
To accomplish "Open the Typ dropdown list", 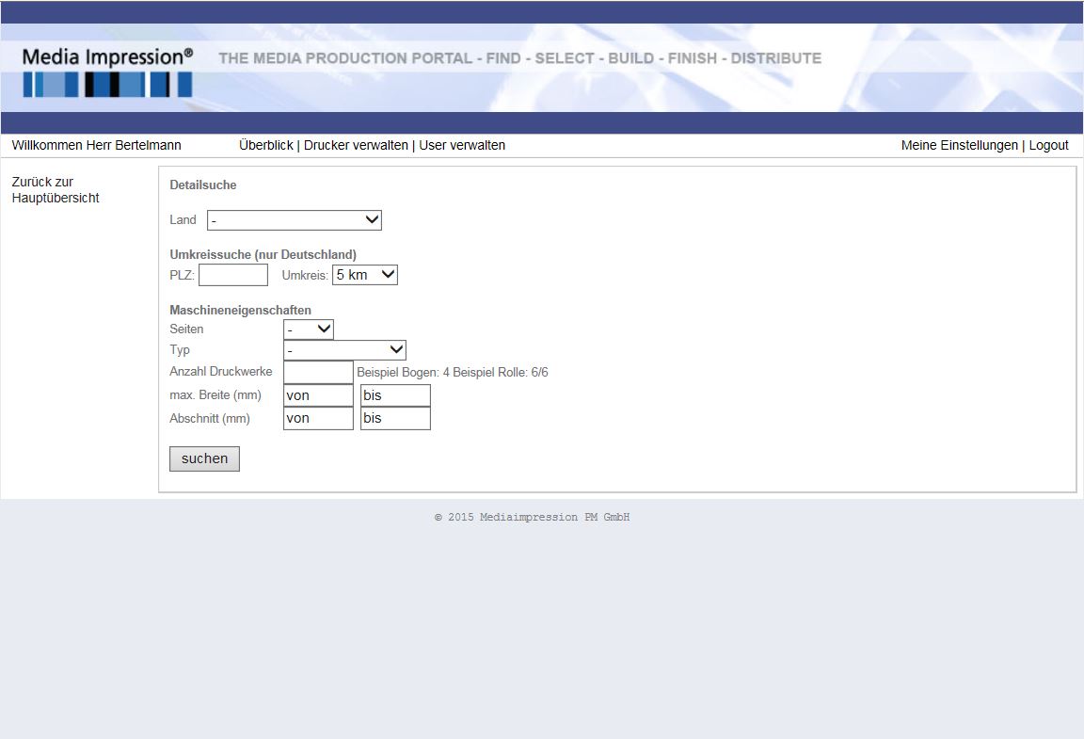I will coord(344,350).
